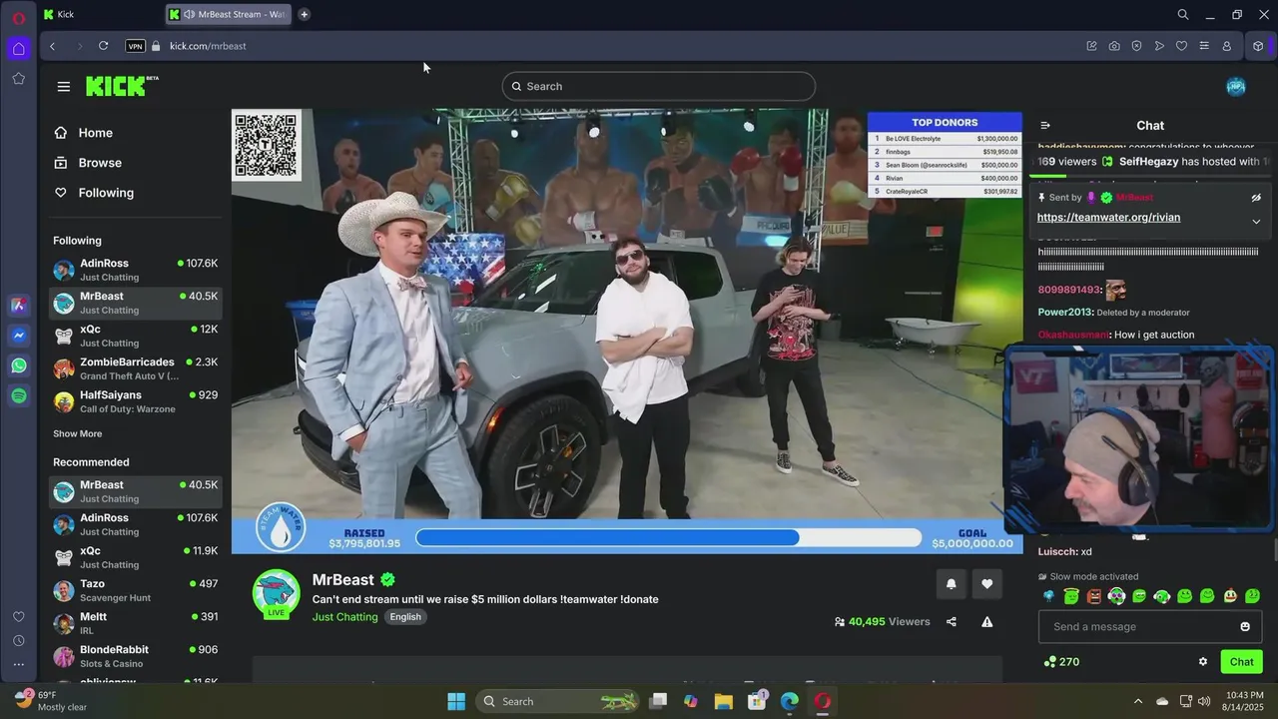This screenshot has height=719, width=1278.
Task: Open Opera easy setup sliders icon
Action: [x=1204, y=46]
